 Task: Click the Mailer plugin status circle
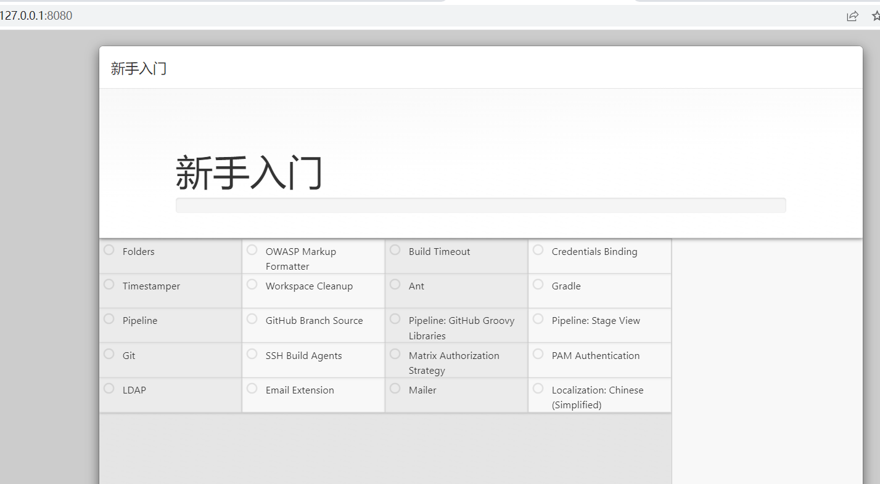pos(395,389)
